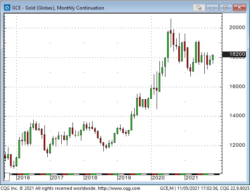Click the chart title "GCE - Gold (Globex), Monthly Continuation"
250x193 pixels.
click(x=58, y=8)
